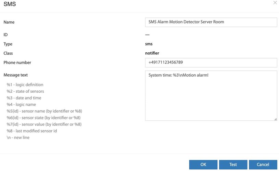The height and width of the screenshot is (171, 279).
Task: Close the SMS dialog with X icon
Action: pyautogui.click(x=275, y=3)
